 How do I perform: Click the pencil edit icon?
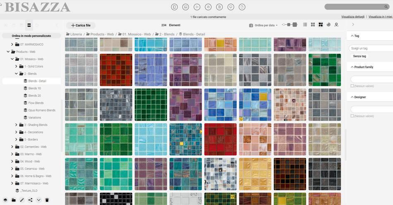pos(22,200)
